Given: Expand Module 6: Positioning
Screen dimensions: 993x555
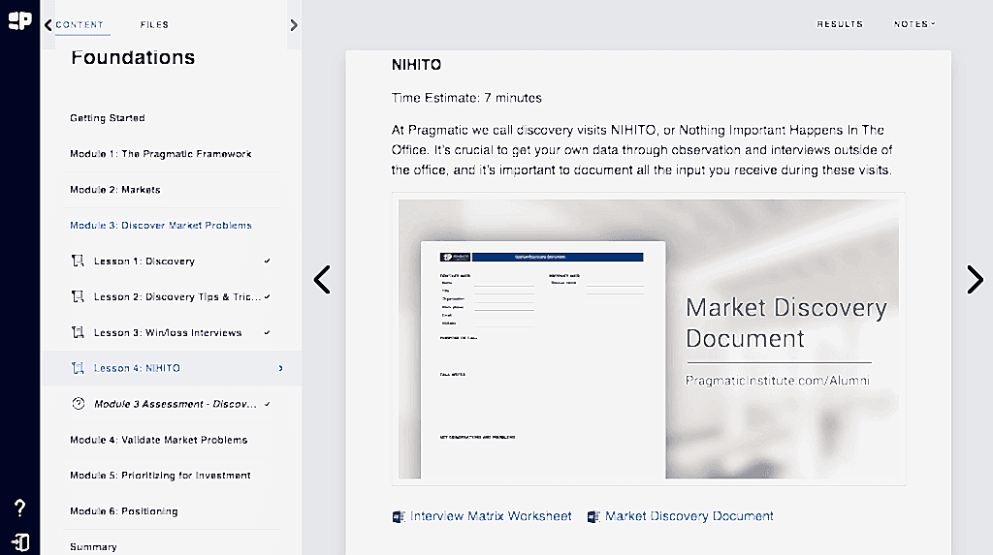Looking at the screenshot, I should coord(124,511).
